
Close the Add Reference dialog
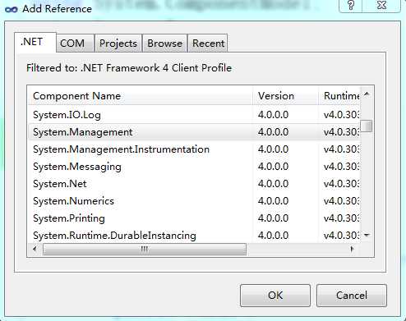click(x=381, y=6)
